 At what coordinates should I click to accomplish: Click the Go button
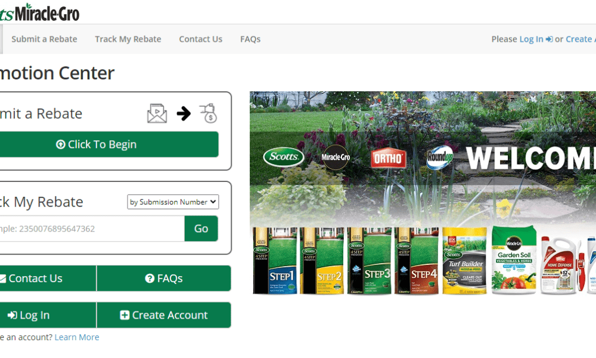201,229
